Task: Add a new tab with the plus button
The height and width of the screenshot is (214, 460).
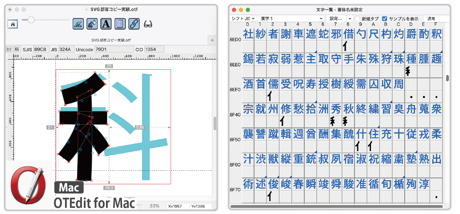Action: pos(212,40)
